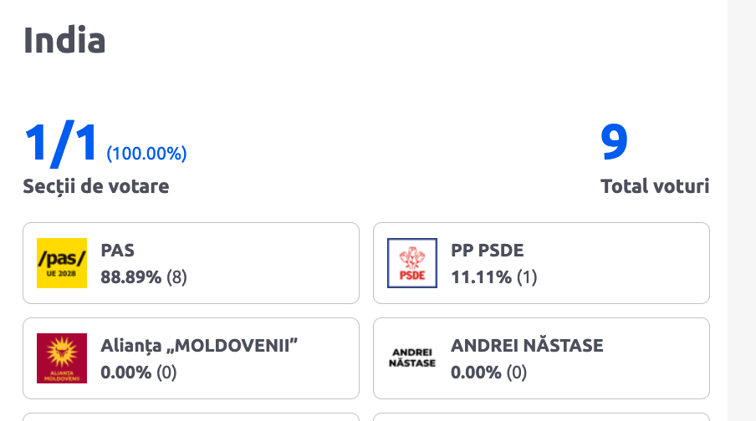Select the PP PSDE party name
The height and width of the screenshot is (421, 756).
tap(487, 250)
